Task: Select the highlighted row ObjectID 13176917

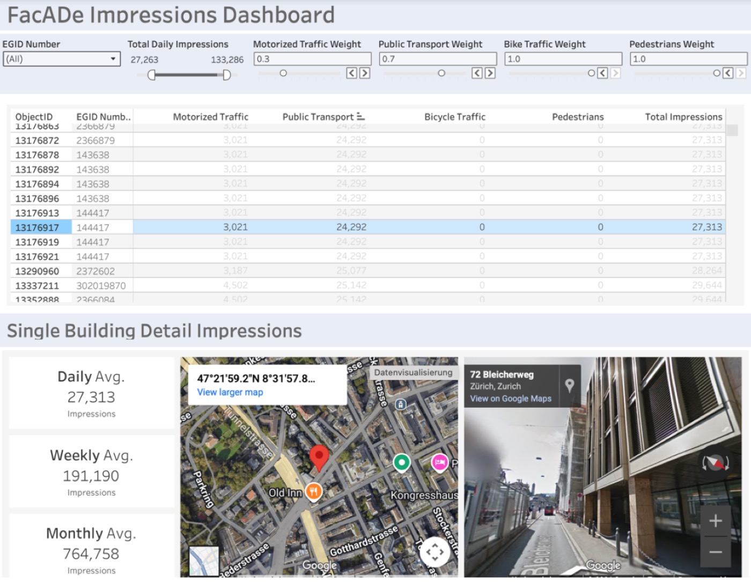Action: 368,227
